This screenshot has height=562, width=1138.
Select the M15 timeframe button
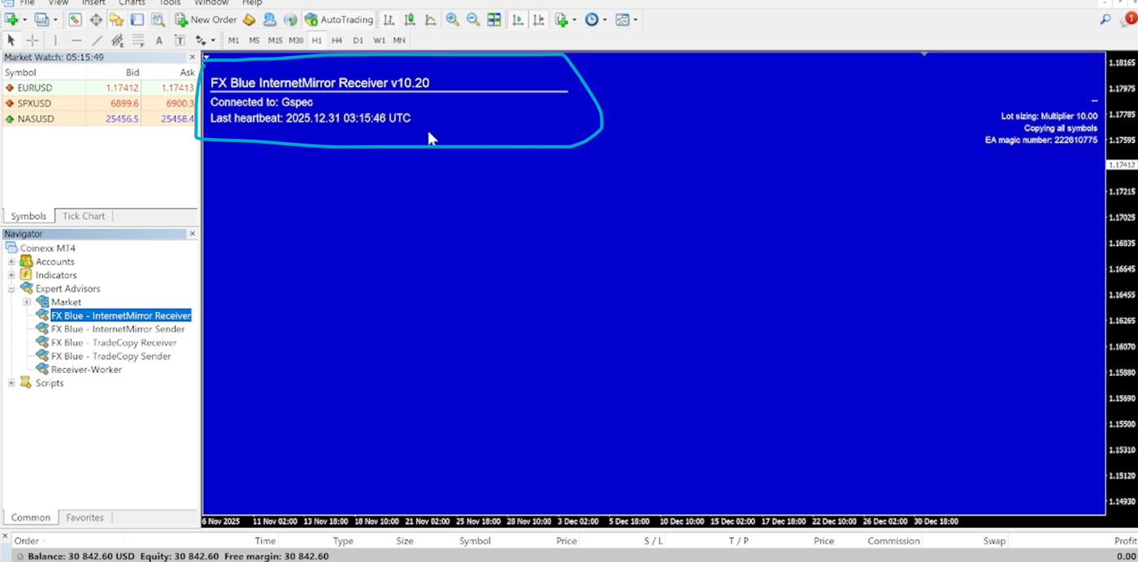275,40
